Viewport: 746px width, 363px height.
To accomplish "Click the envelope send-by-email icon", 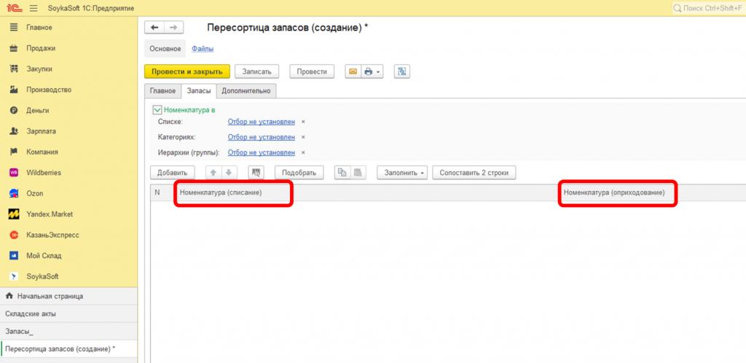I will (x=353, y=71).
